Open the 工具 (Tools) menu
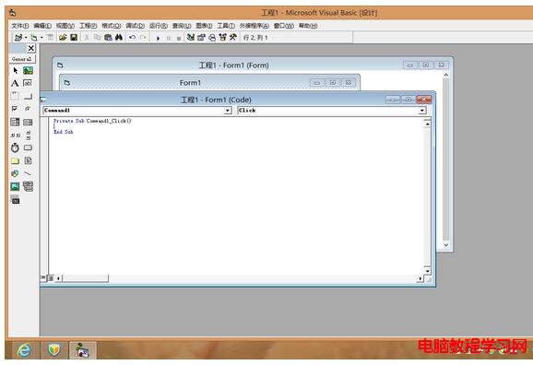Viewport: 533px width, 365px height. (226, 26)
